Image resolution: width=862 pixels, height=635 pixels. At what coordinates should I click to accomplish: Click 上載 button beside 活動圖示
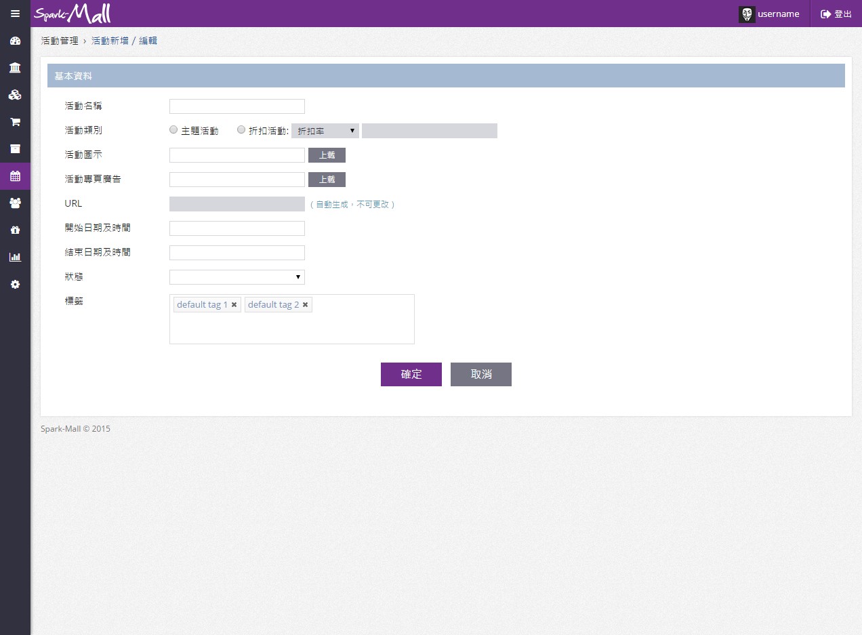[327, 155]
